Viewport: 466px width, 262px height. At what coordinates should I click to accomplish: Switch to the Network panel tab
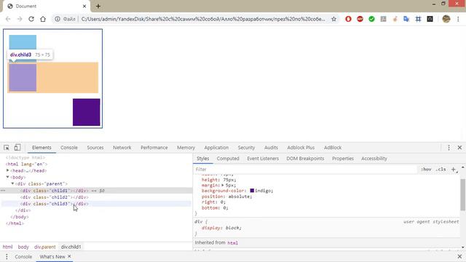[122, 148]
